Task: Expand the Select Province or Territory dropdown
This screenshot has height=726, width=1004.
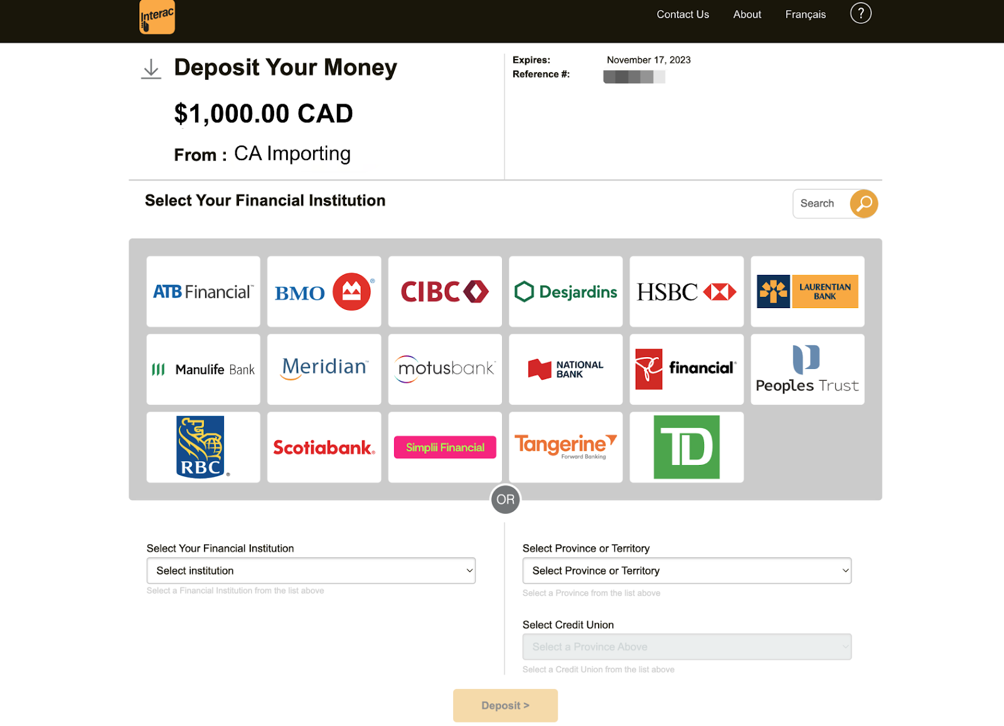Action: point(686,570)
